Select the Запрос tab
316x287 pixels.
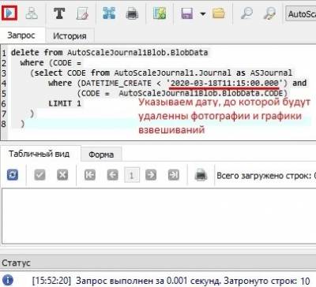(x=21, y=35)
